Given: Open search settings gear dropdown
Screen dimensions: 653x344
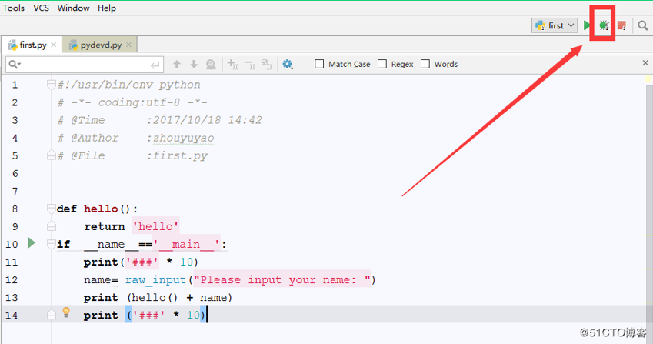Looking at the screenshot, I should click(x=288, y=64).
